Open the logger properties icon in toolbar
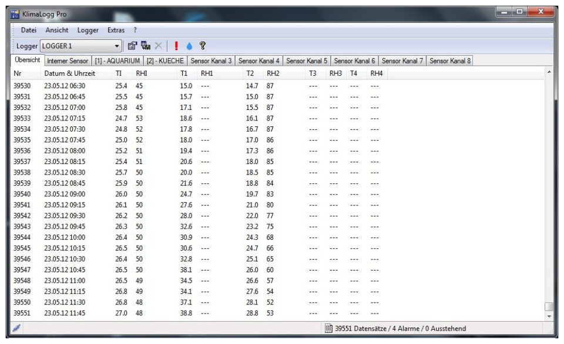564x344 pixels. [132, 46]
